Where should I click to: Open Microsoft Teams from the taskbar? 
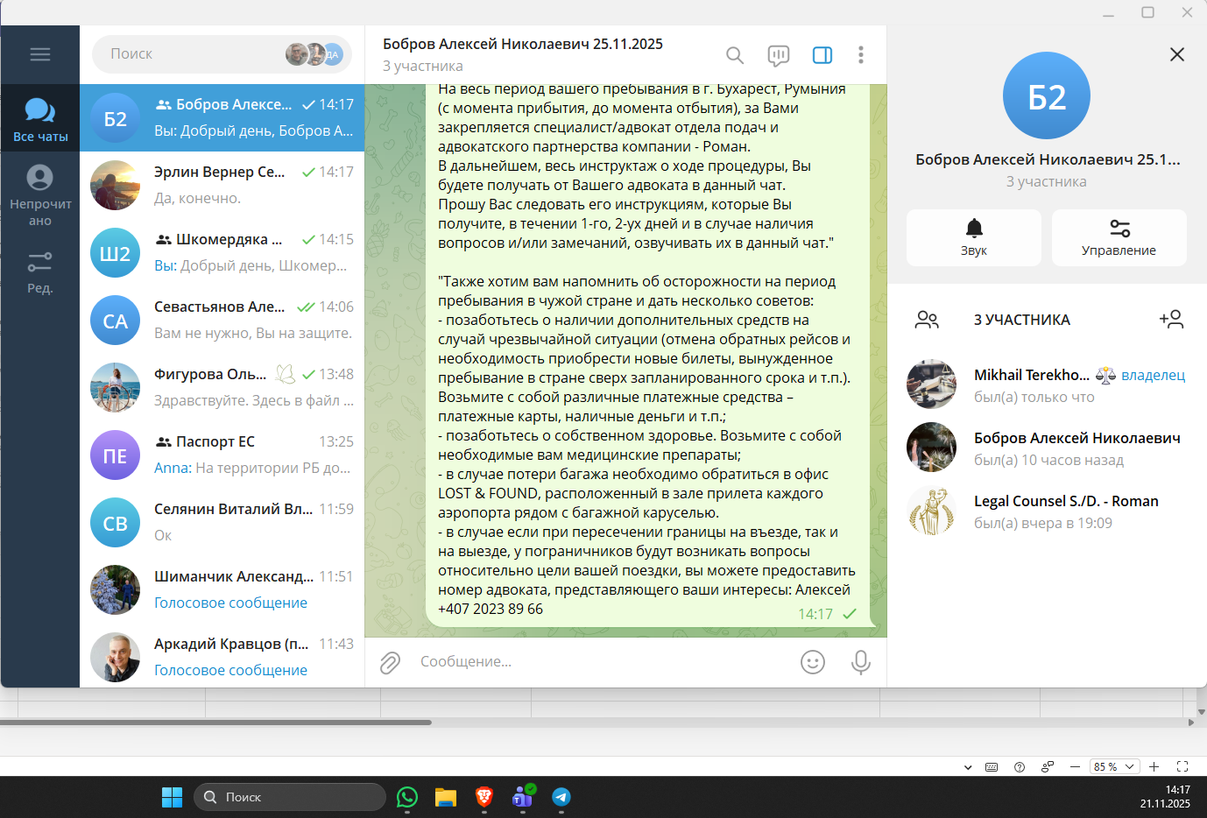coord(523,797)
